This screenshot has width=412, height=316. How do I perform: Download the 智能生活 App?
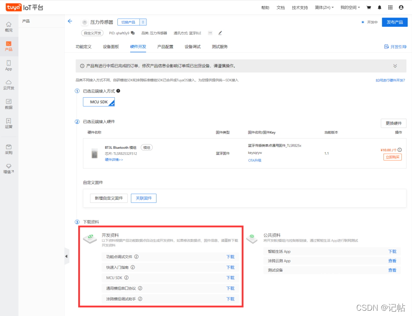[x=392, y=251]
